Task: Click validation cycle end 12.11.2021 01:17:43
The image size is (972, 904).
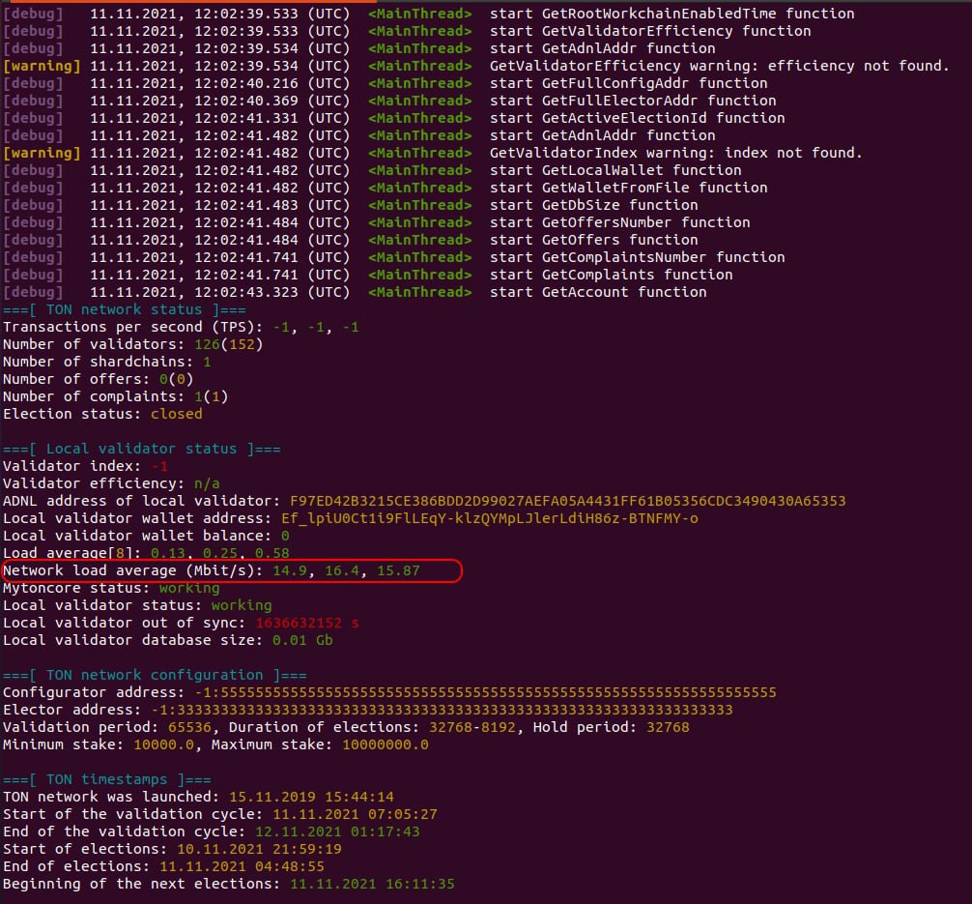Action: (337, 831)
